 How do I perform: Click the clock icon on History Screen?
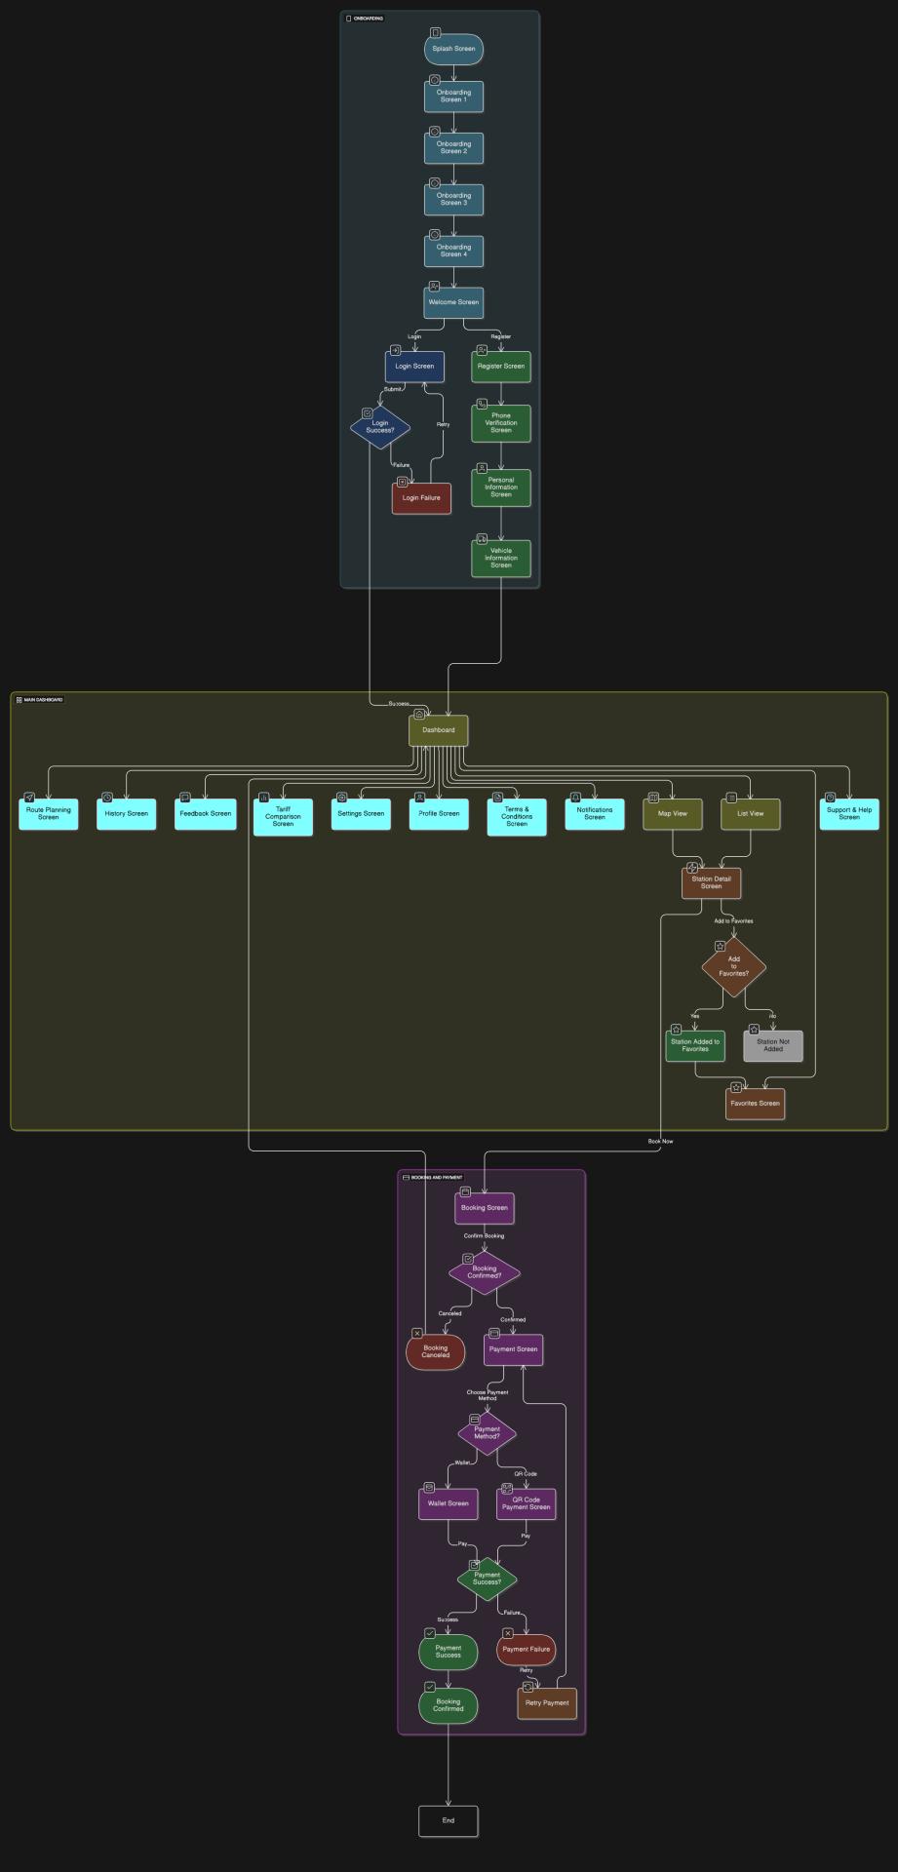pos(107,798)
